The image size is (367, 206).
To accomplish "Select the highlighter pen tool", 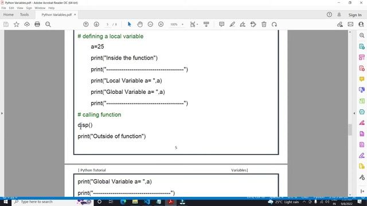I will [x=232, y=24].
